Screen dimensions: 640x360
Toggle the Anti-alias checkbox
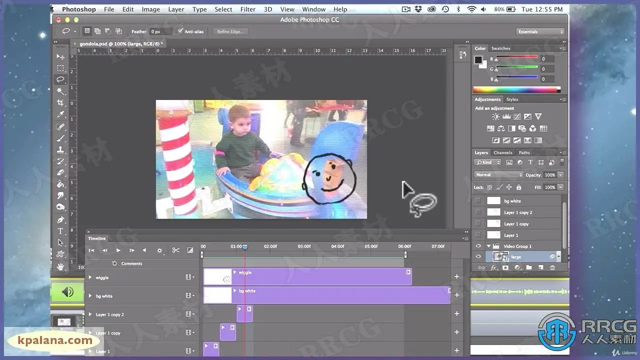tap(180, 31)
